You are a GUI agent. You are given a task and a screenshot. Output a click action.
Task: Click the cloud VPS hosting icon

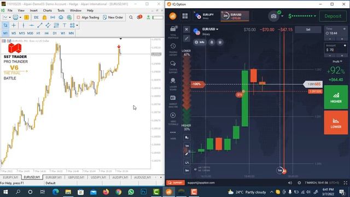pyautogui.click(x=61, y=17)
